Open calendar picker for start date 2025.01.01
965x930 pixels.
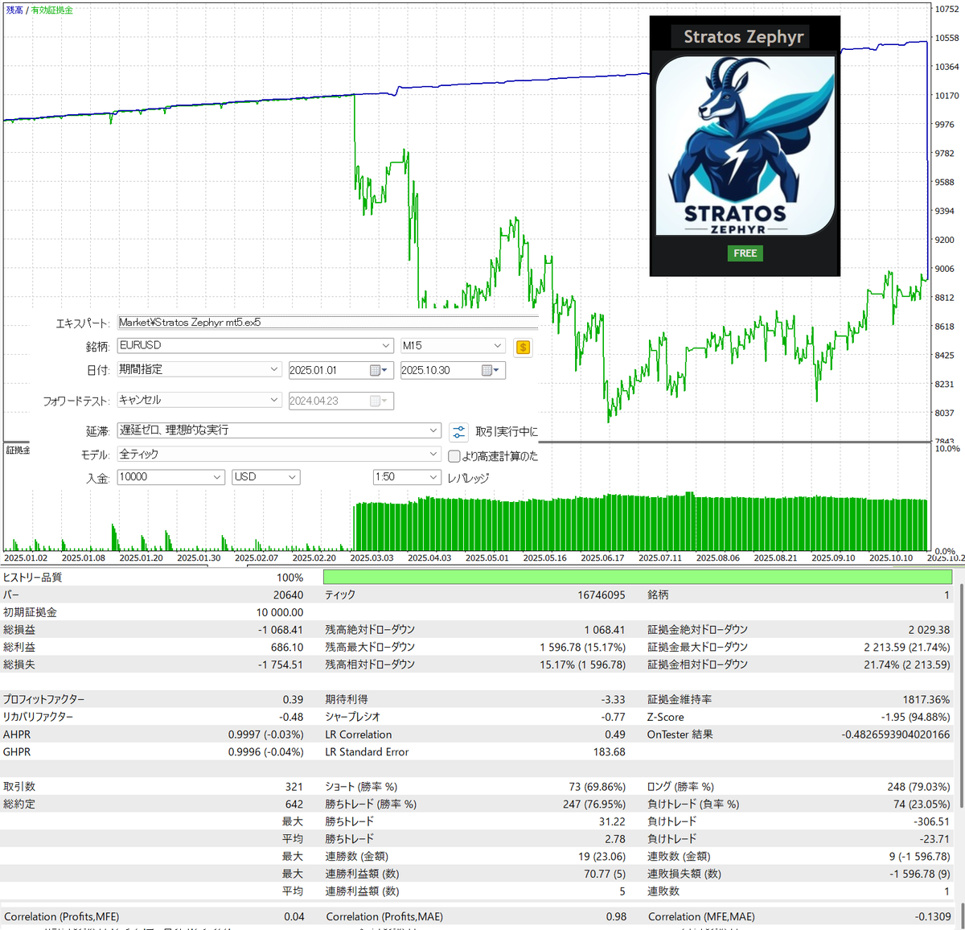point(378,370)
